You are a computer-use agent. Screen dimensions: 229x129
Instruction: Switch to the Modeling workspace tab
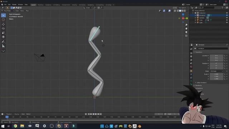click(x=40, y=5)
